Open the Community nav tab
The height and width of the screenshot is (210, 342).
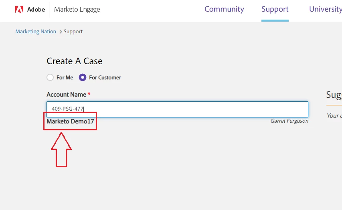point(224,9)
